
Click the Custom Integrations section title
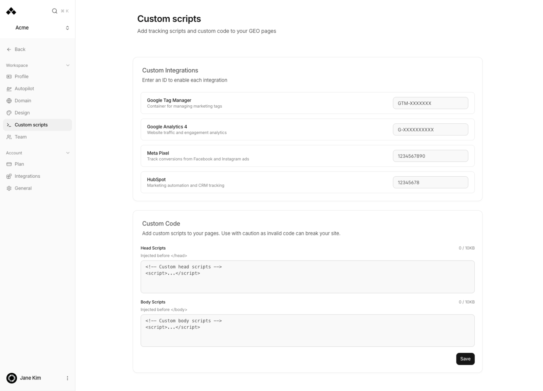tap(170, 70)
